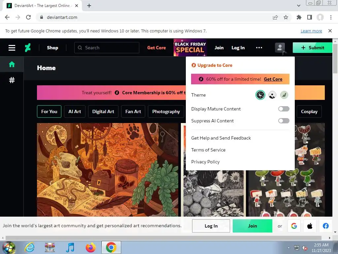Click the green DeviantArt logo
This screenshot has height=254, width=338.
pos(28,48)
